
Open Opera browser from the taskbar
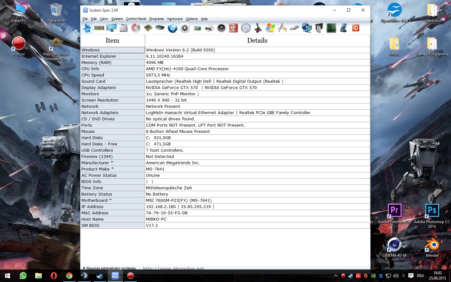pyautogui.click(x=54, y=276)
